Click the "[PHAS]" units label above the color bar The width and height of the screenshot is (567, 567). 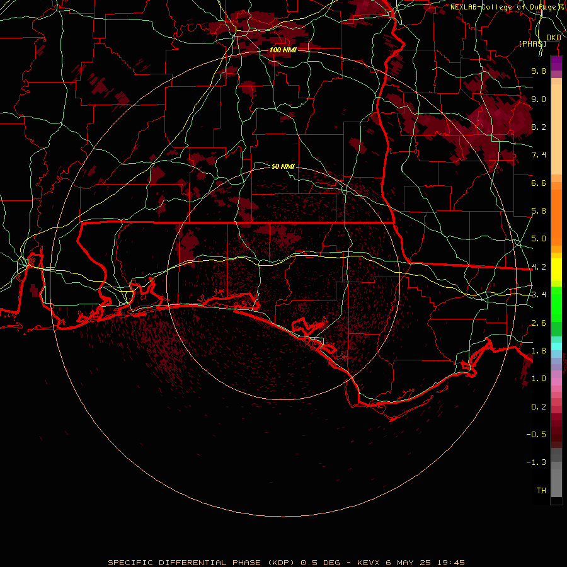click(532, 43)
